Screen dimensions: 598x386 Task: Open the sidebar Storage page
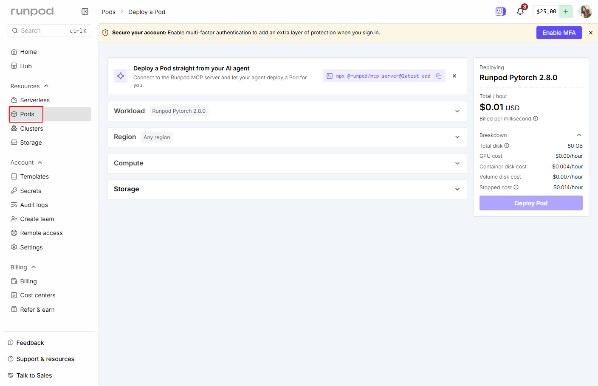coord(50,143)
